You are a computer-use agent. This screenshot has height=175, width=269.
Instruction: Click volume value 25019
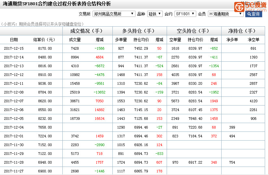(x=75, y=92)
